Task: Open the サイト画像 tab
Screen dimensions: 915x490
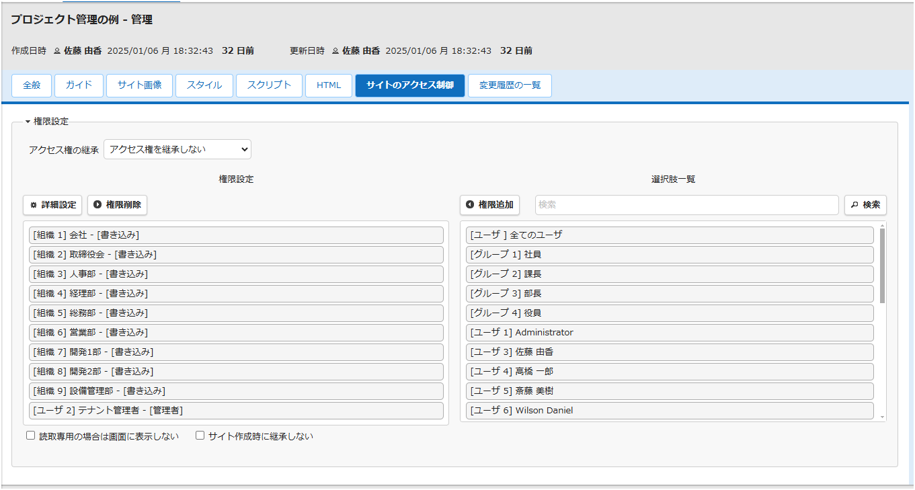Action: point(139,85)
